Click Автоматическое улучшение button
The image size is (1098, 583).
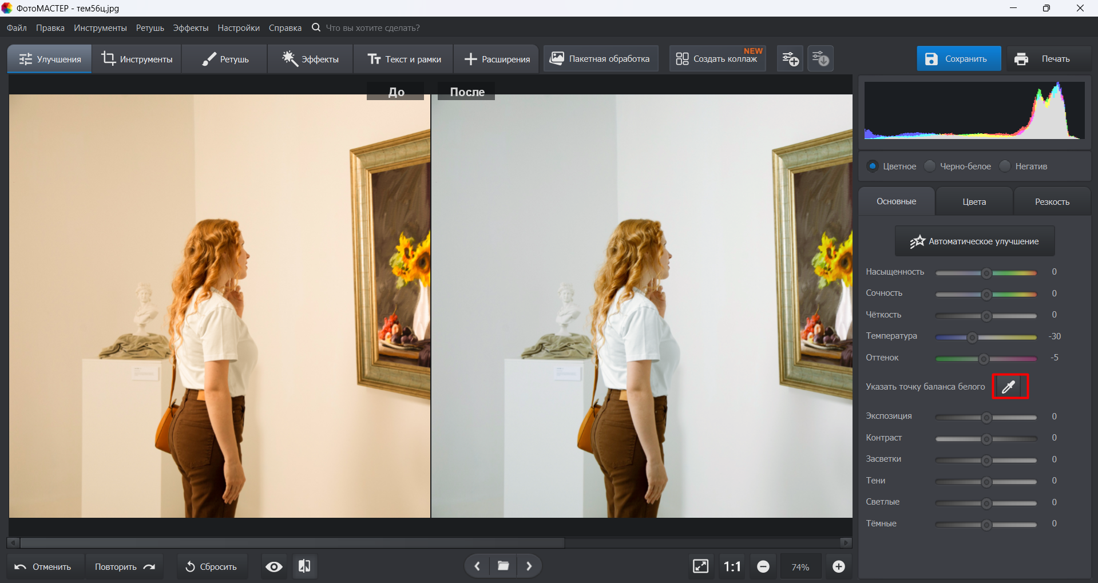pyautogui.click(x=974, y=241)
